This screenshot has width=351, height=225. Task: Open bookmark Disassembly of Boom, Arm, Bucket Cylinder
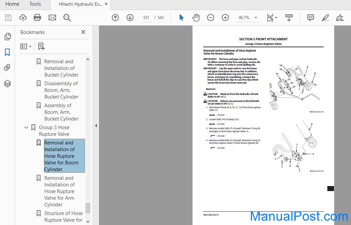click(61, 90)
